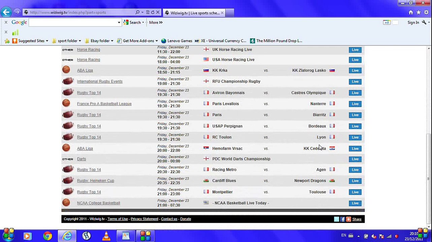Click the Twitter share icon in footer
Screen dimensions: 432x242
[x=336, y=219]
